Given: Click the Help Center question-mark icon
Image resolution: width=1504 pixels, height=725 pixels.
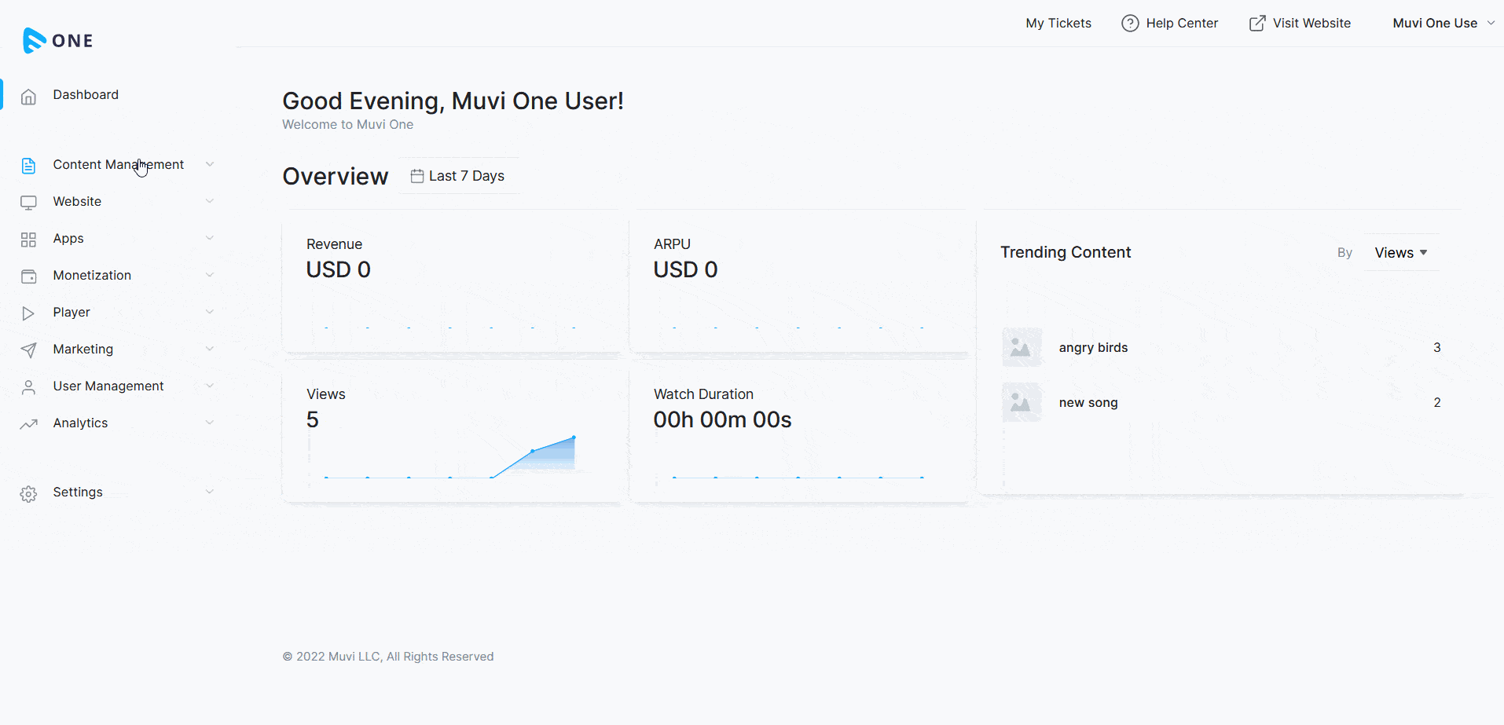Looking at the screenshot, I should (x=1130, y=24).
